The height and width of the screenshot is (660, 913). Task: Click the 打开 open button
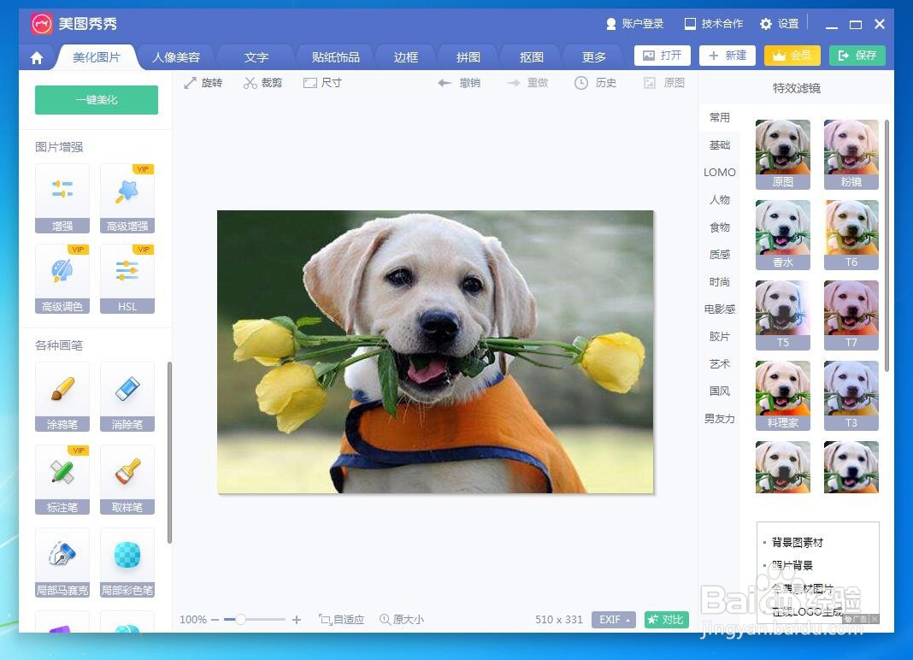click(663, 56)
